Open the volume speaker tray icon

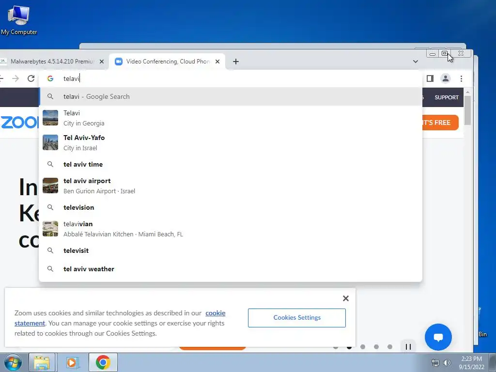tap(447, 363)
